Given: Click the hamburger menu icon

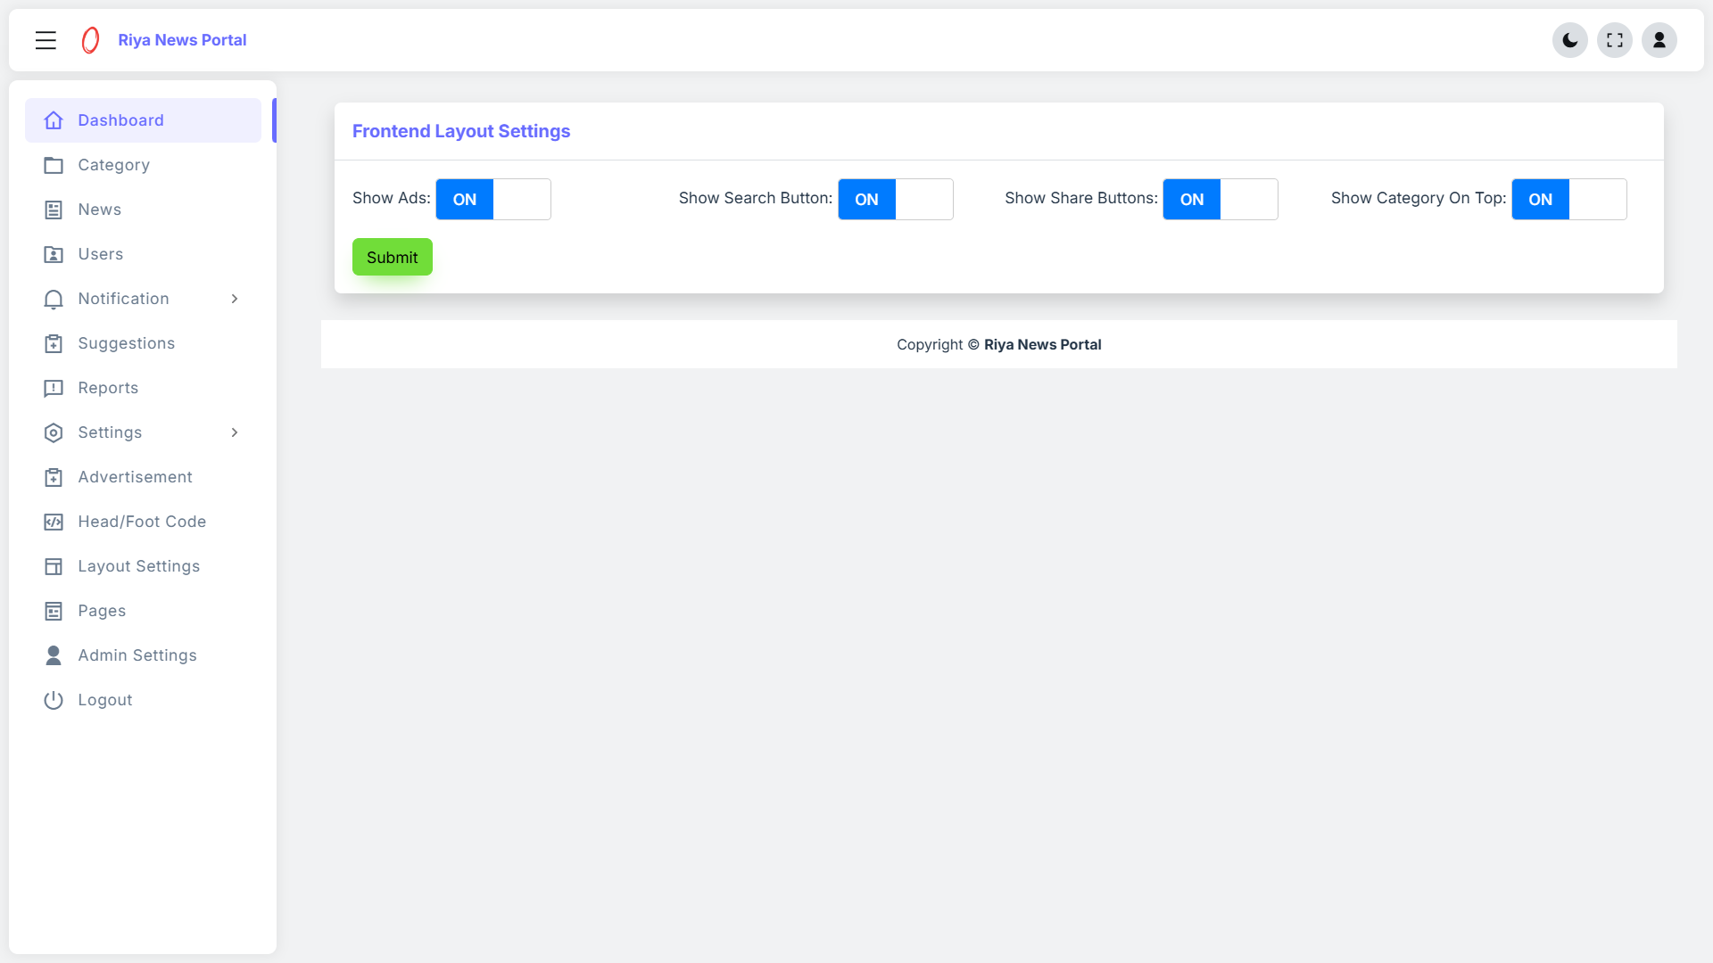Looking at the screenshot, I should [46, 40].
